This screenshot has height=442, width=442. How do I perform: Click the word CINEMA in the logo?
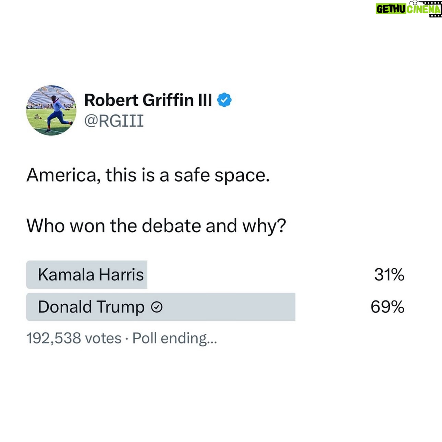tap(423, 9)
